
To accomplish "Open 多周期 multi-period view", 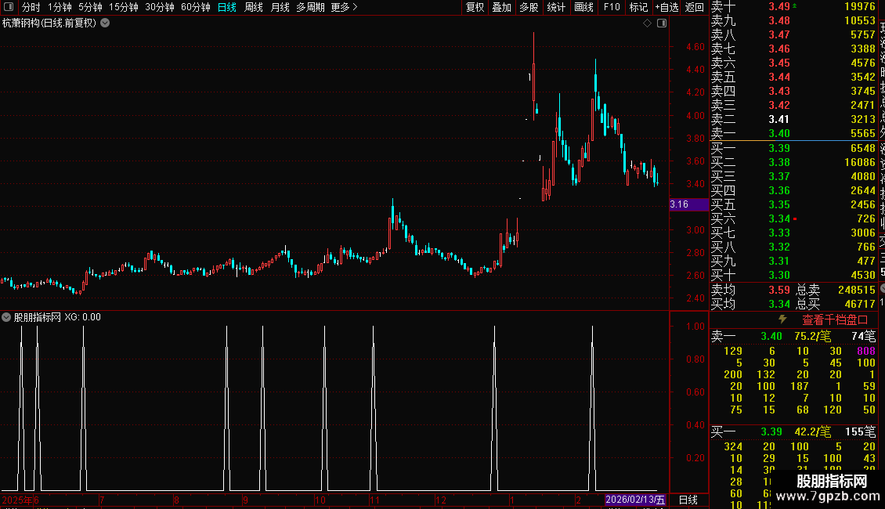I will [x=310, y=7].
